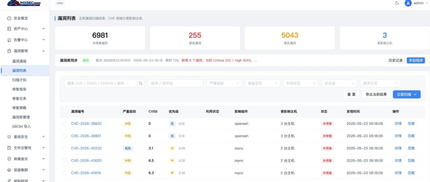Click the 安全概览 dashboard icon
This screenshot has width=430, height=182.
point(9,18)
